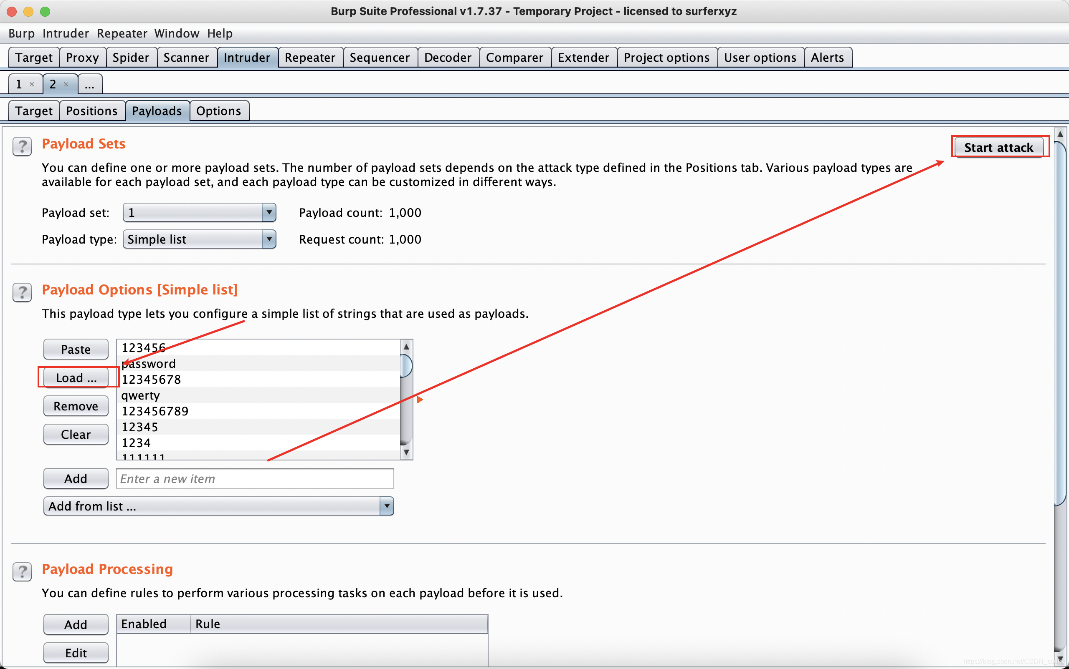The height and width of the screenshot is (669, 1069).
Task: Switch to the Spider tab
Action: pos(131,58)
